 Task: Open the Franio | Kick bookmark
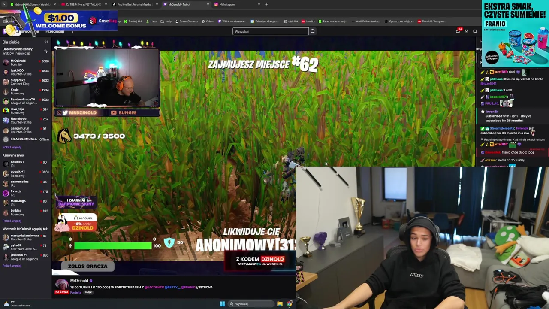[134, 21]
